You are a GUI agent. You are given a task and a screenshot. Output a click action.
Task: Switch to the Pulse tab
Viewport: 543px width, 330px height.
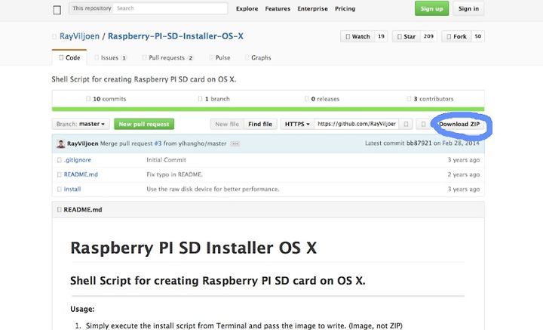[219, 57]
